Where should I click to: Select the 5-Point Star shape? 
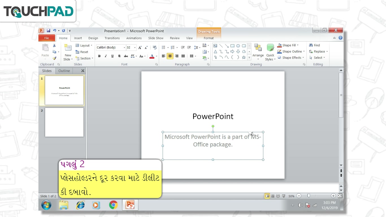tap(244, 57)
